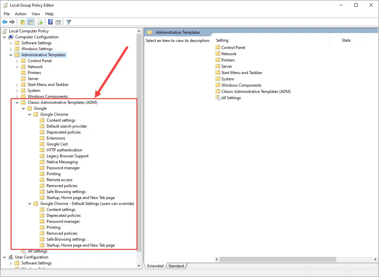
Task: Open Help via the blue question-mark icon
Action: coord(50,22)
